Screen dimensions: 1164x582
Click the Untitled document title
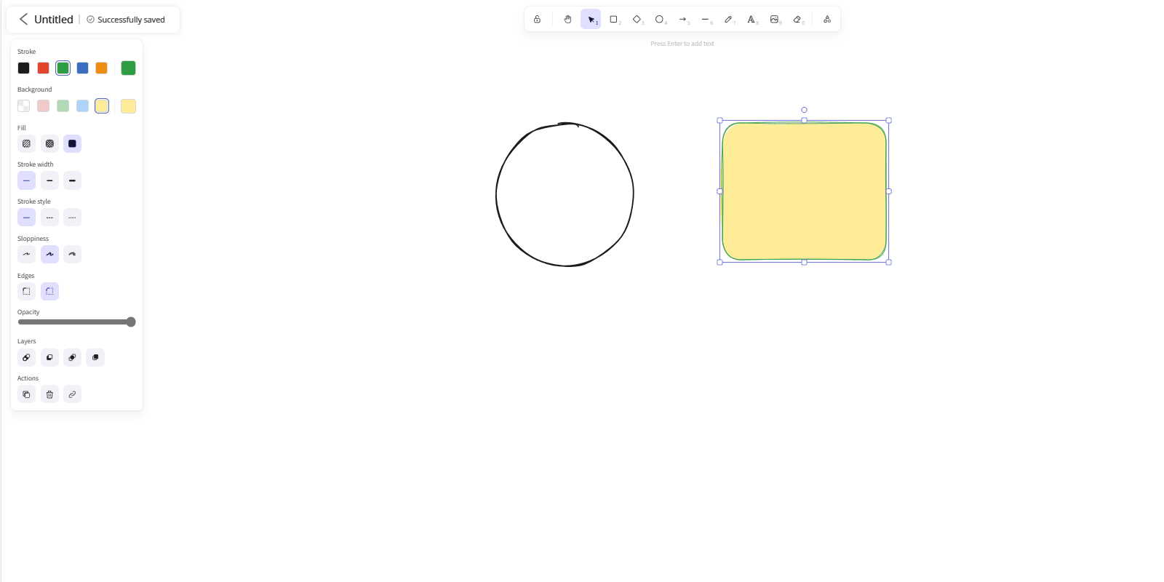click(54, 20)
